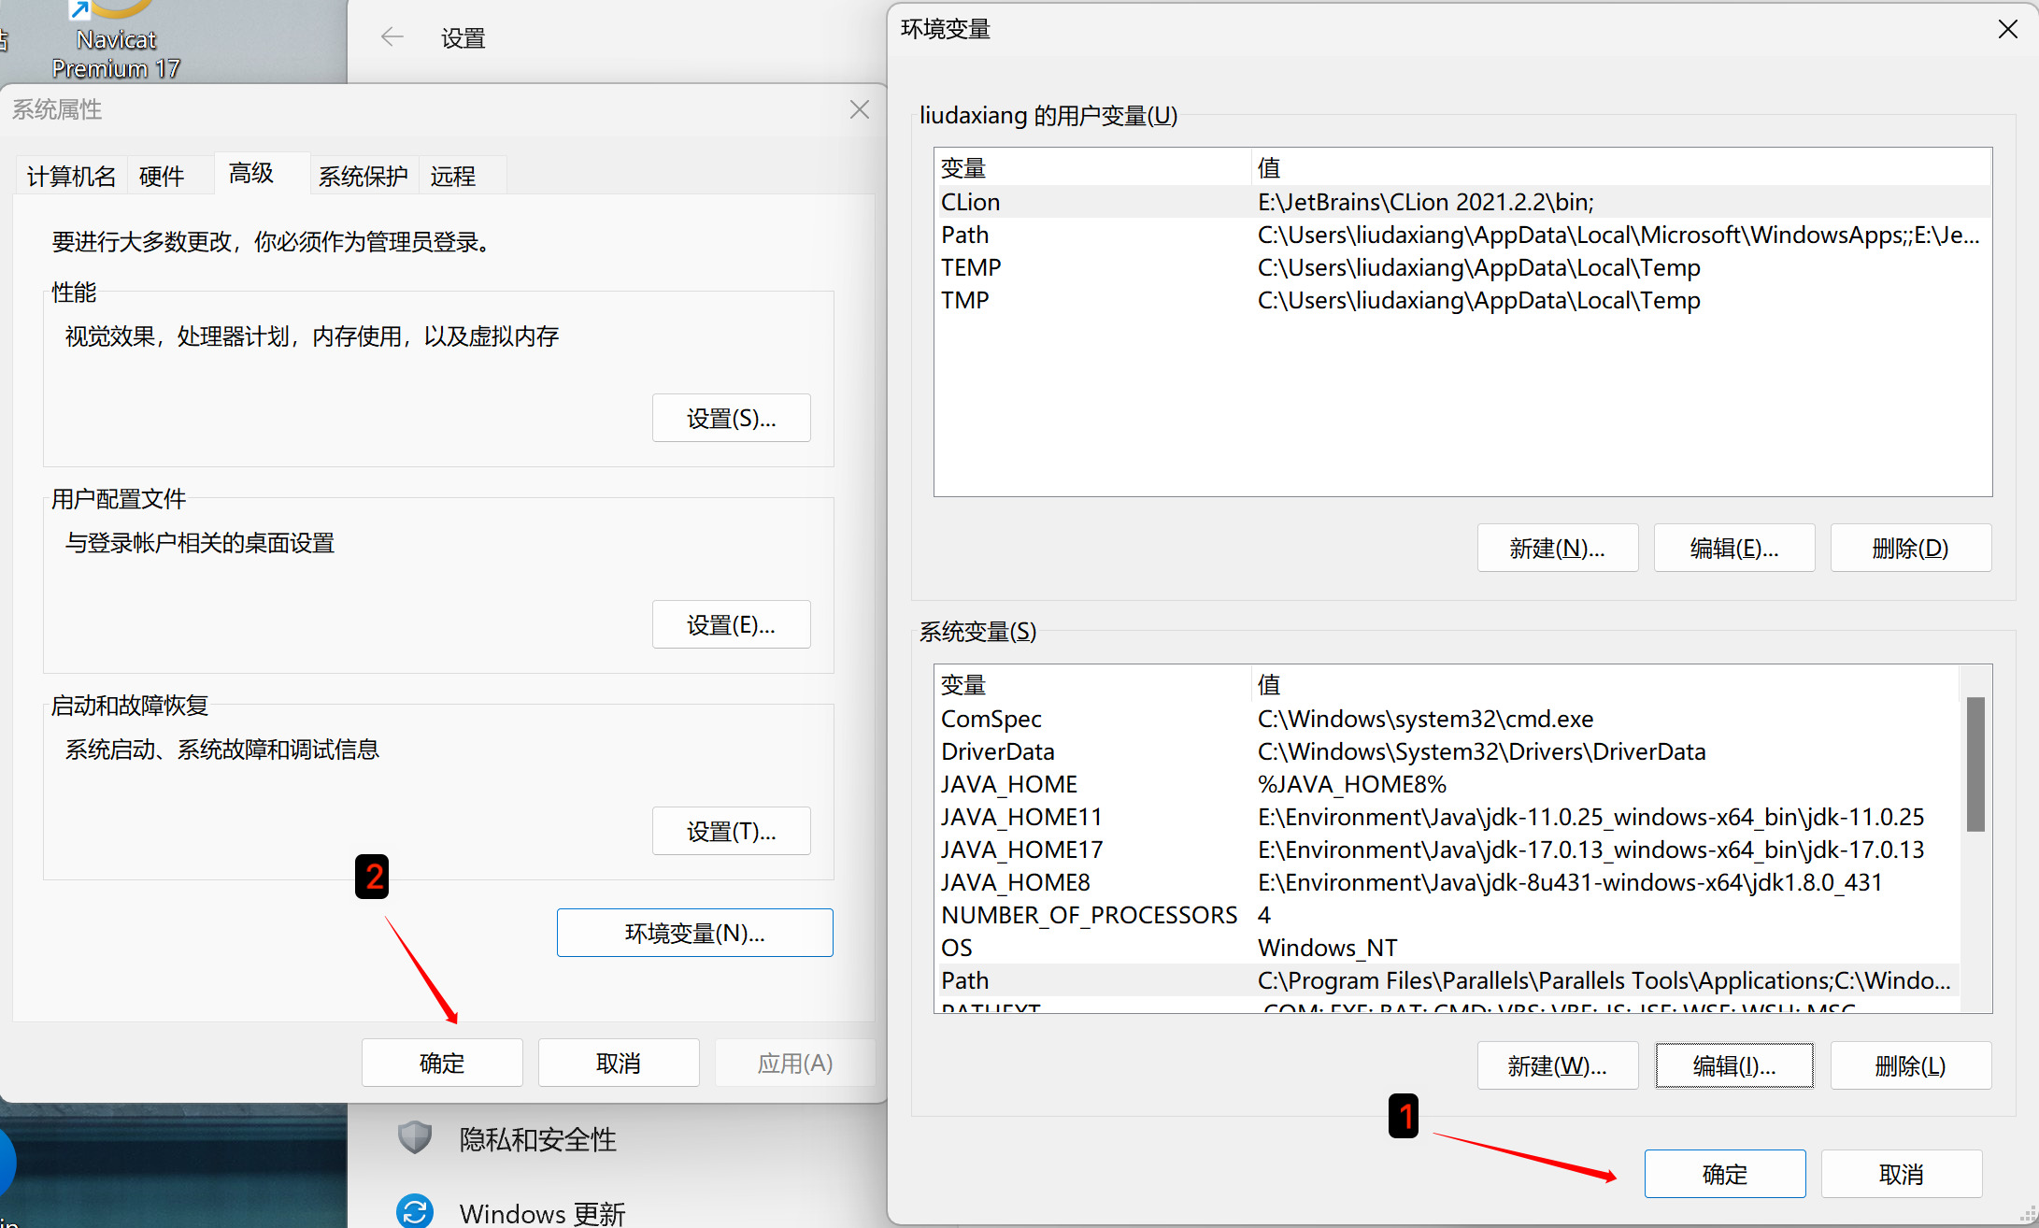Click 环境变量(N) button
The height and width of the screenshot is (1228, 2039).
point(694,933)
